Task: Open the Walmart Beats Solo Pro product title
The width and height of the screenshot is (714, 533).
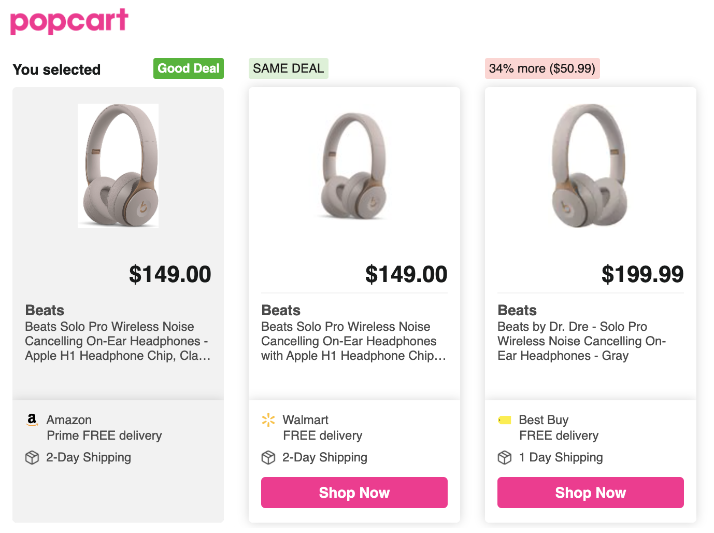Action: click(353, 341)
